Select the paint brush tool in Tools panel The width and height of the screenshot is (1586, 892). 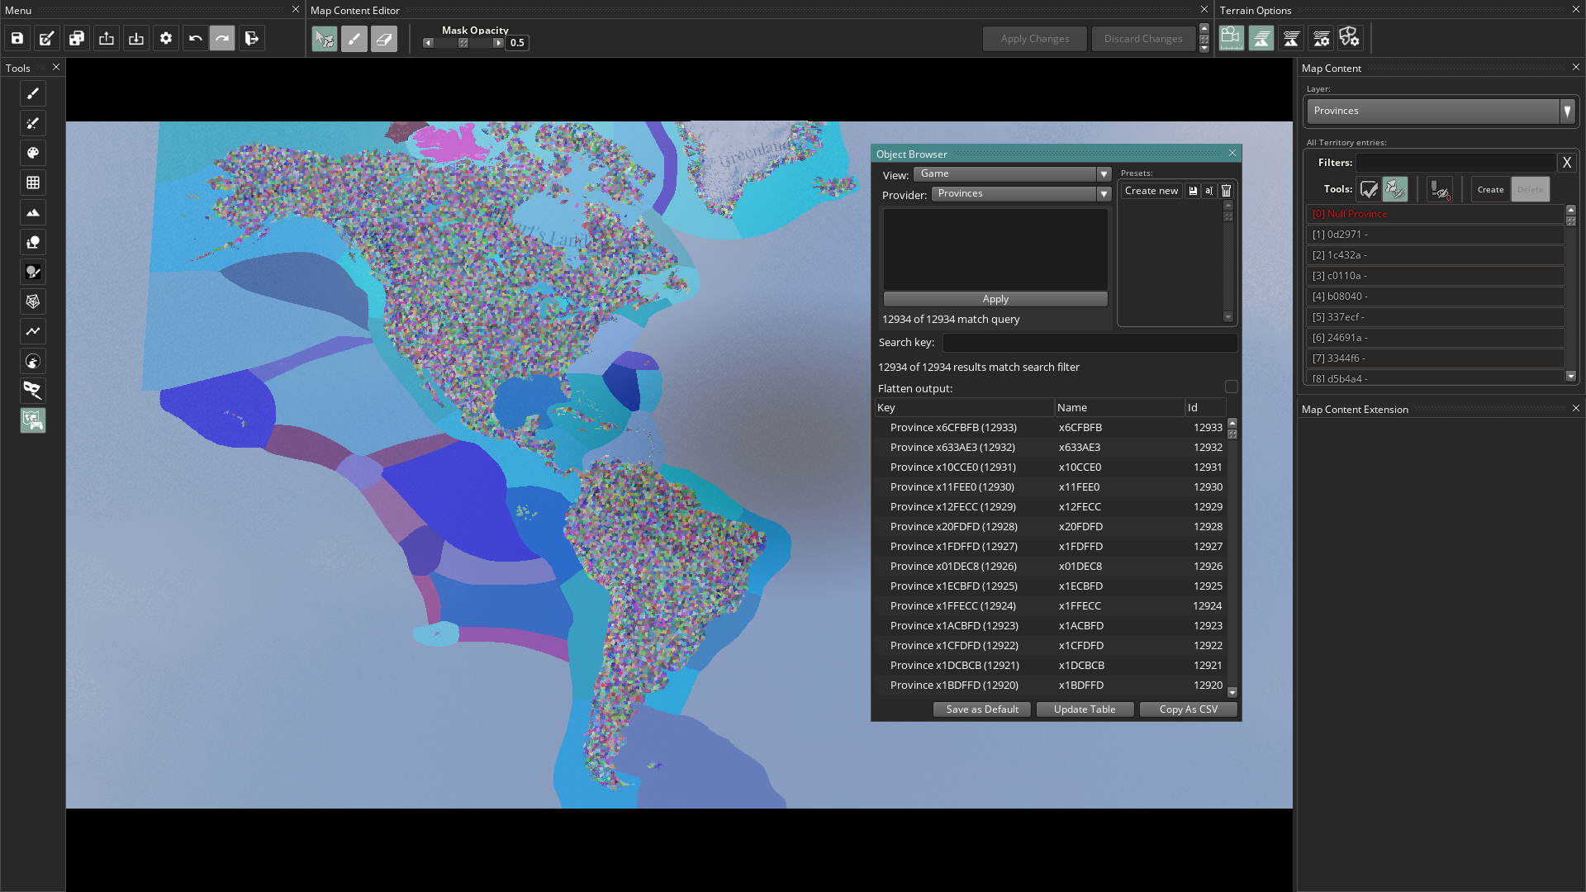pyautogui.click(x=33, y=94)
